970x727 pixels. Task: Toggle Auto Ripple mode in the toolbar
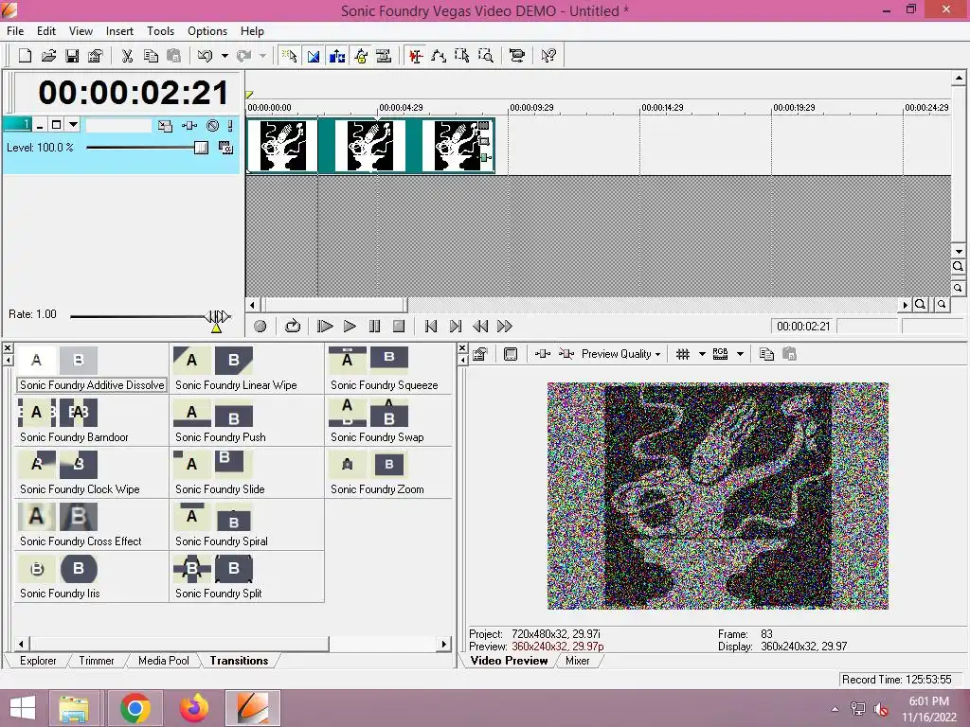tap(337, 56)
